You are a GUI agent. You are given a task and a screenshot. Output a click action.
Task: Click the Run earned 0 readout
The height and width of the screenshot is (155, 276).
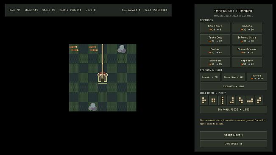pyautogui.click(x=131, y=10)
